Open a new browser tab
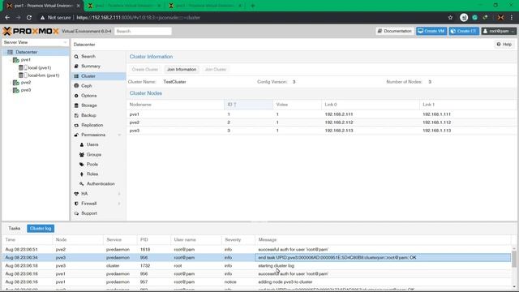This screenshot has height=292, width=519. coord(252,6)
